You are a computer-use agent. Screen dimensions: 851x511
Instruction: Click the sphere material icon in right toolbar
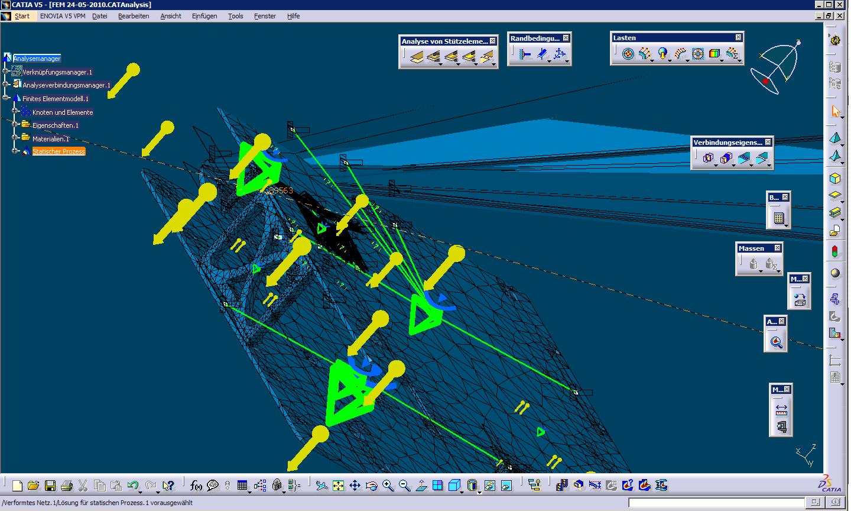835,273
